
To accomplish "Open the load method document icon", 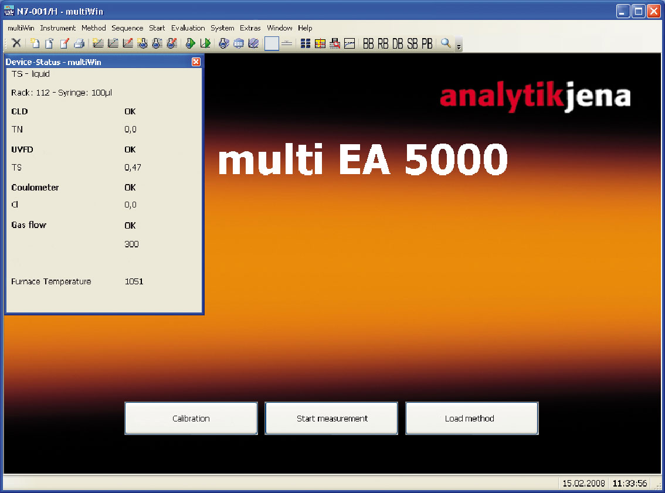I will coord(49,43).
